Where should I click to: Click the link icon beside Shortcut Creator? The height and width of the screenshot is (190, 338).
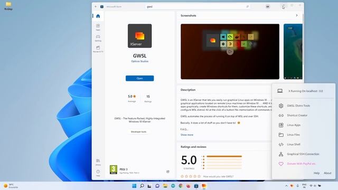coord(281,116)
